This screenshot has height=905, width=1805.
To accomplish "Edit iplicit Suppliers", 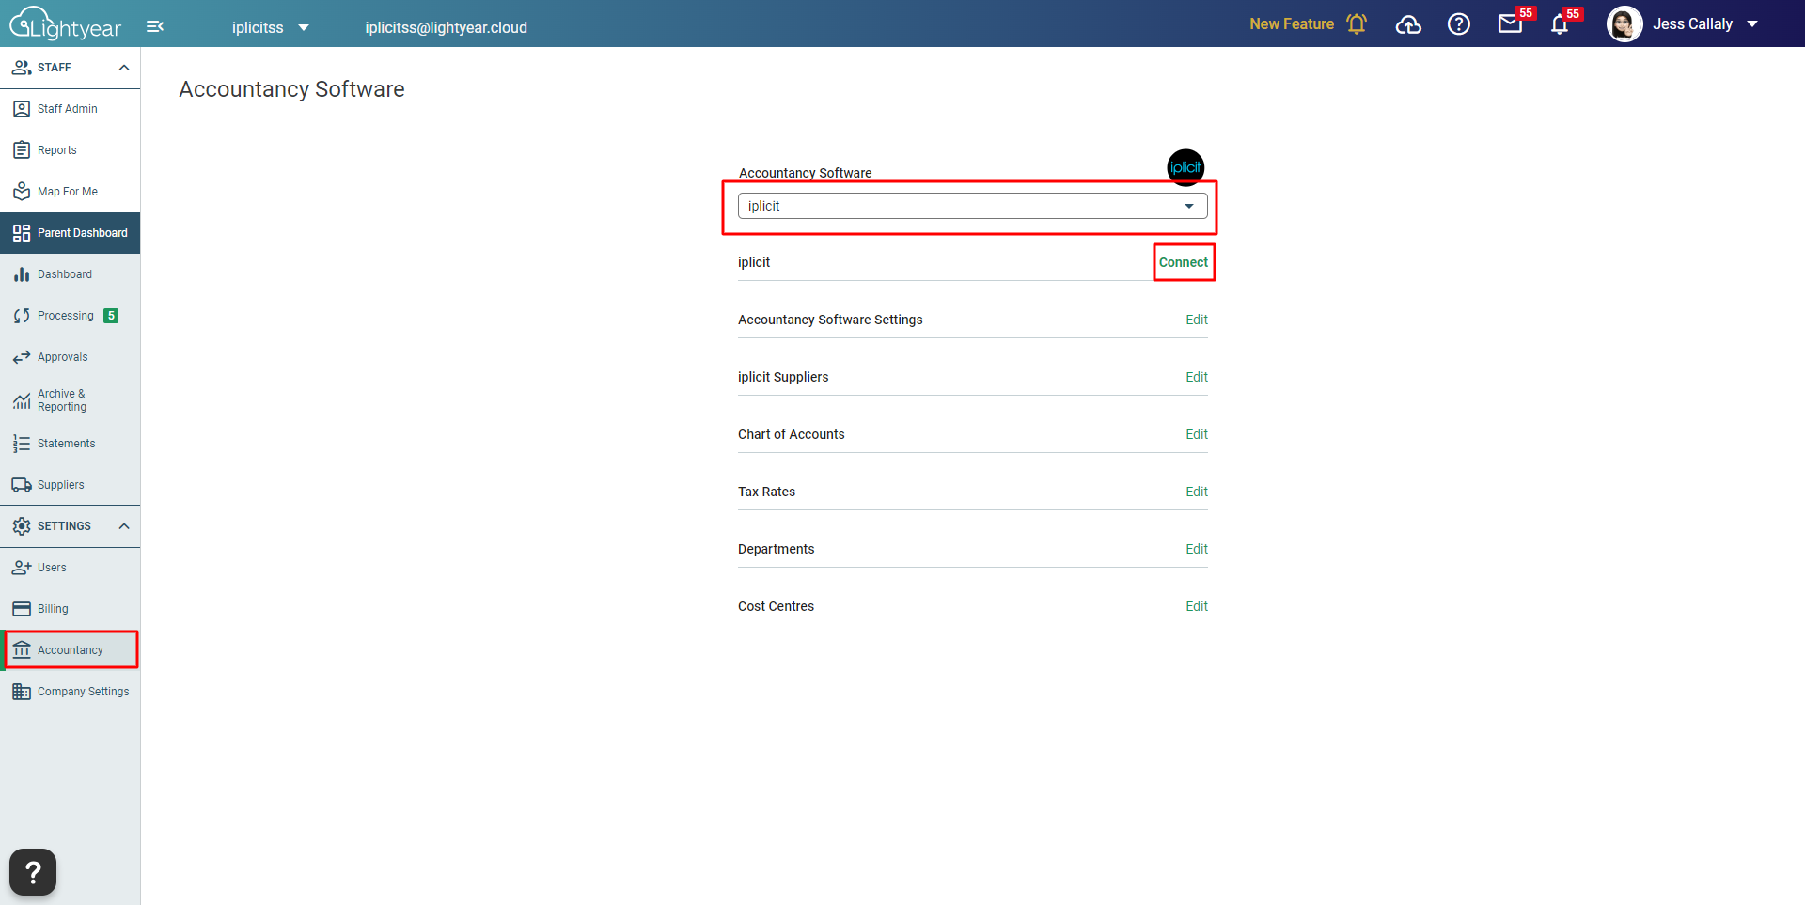I will (x=1196, y=377).
